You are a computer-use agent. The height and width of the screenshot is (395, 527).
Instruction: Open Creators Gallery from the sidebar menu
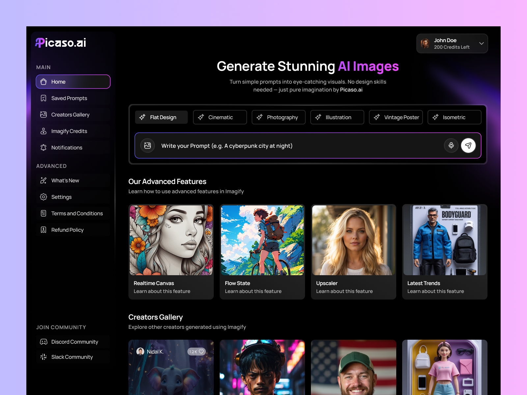point(70,115)
